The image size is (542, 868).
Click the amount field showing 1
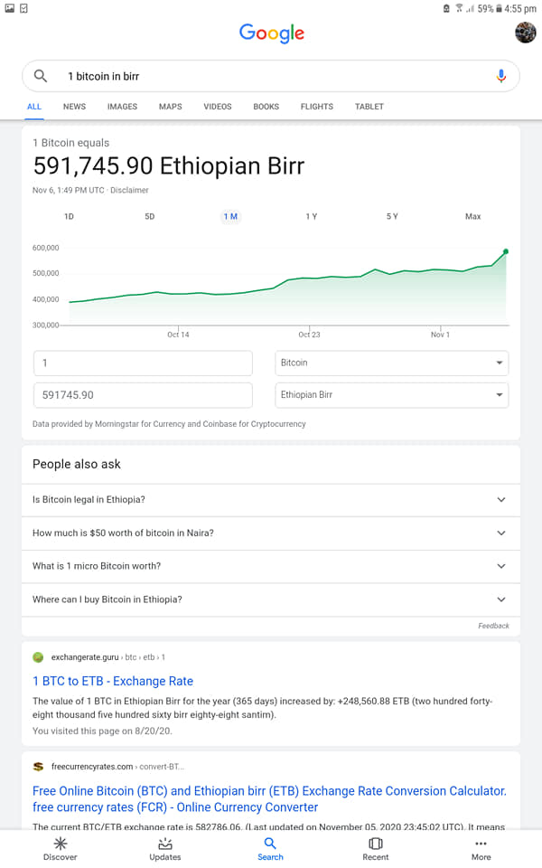pyautogui.click(x=143, y=363)
